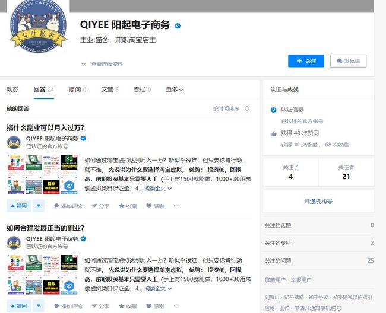Select the 回答 24 tab
Viewport: 386px width, 313px height.
pos(43,90)
